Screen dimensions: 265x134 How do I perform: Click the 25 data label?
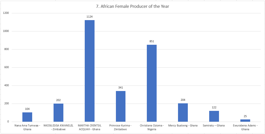[245, 116]
